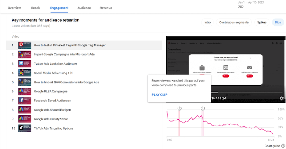Select the Dips filter chip
Viewport: 286px width, 149px height.
pos(278,22)
